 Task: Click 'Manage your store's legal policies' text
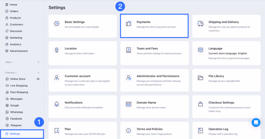(154, 134)
